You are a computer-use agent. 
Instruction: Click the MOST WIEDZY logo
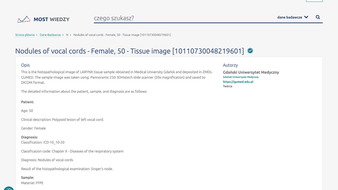click(x=43, y=19)
